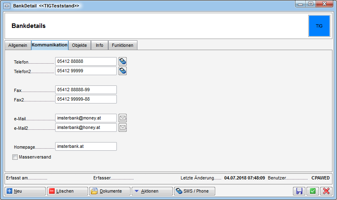The image size is (337, 200).
Task: Click the SMS / Phone button
Action: point(195,191)
